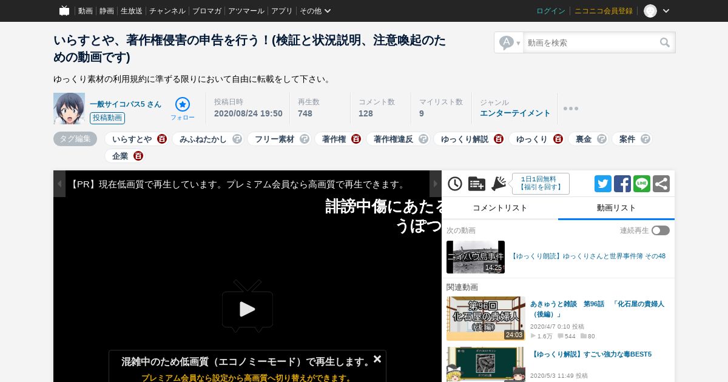
Task: Open the three-dots more options menu
Action: [x=571, y=109]
